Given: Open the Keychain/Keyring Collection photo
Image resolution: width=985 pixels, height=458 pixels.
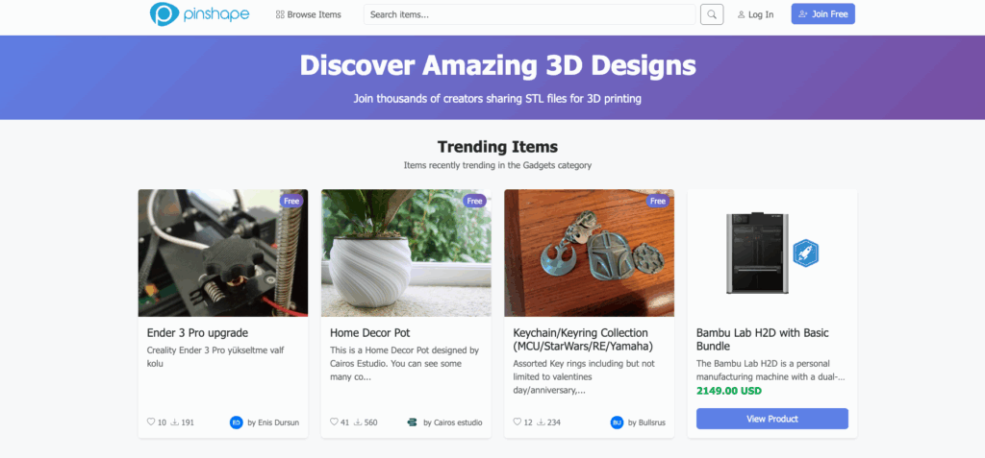Looking at the screenshot, I should pos(589,253).
